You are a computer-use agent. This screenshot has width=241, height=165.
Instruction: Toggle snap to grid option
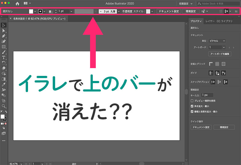point(219,82)
